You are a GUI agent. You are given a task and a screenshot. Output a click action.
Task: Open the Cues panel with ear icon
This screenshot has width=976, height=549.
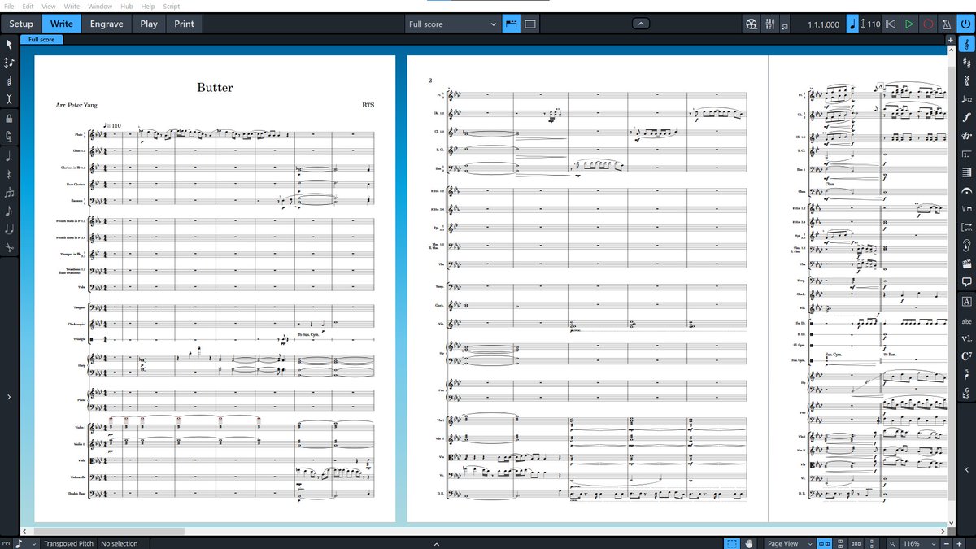[966, 246]
